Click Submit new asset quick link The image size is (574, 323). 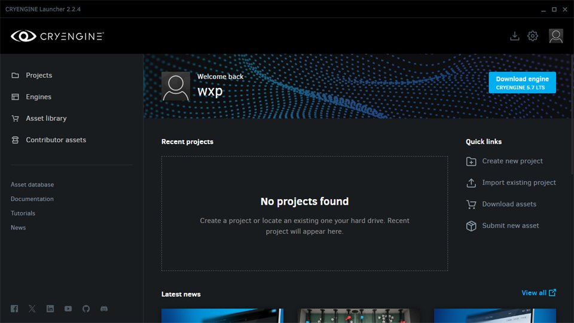[x=502, y=226]
